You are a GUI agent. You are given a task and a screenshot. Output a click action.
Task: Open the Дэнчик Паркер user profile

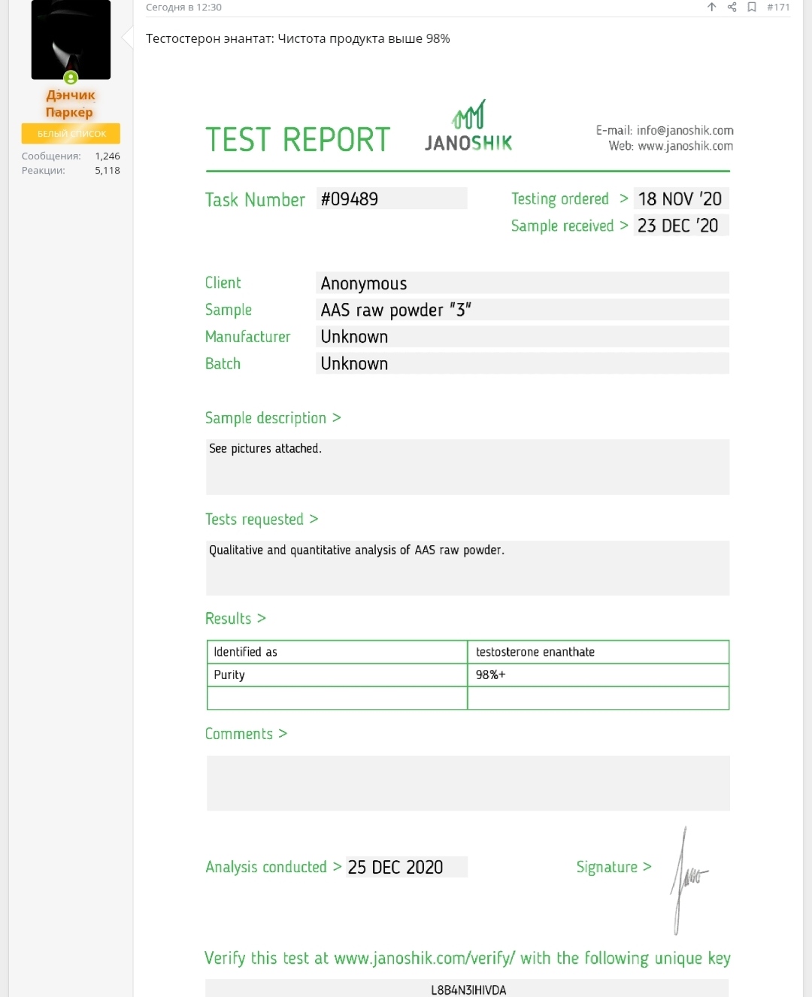[x=71, y=103]
